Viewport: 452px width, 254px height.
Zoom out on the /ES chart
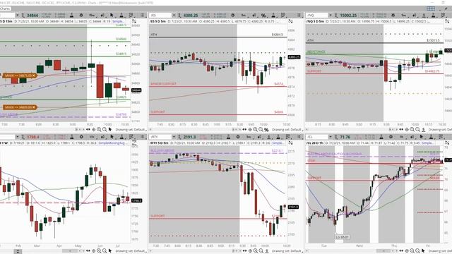coord(261,130)
